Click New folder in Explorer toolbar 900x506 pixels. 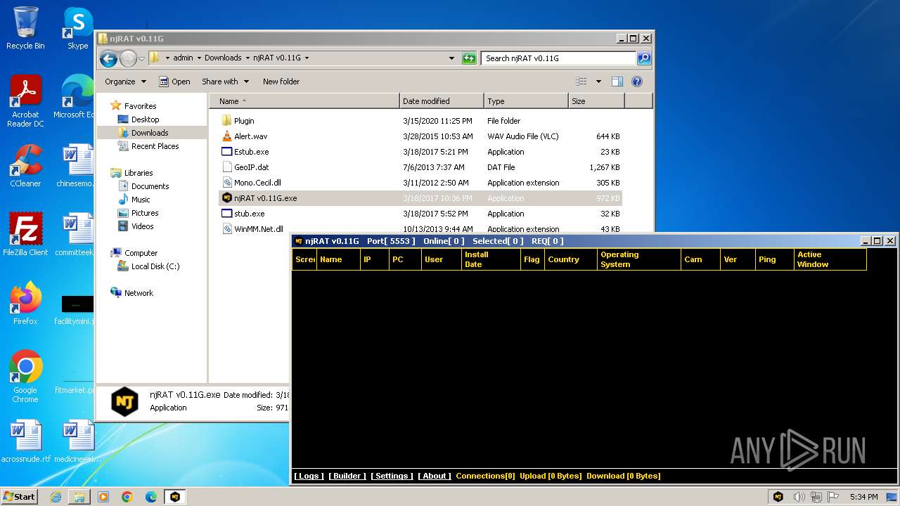click(x=281, y=82)
